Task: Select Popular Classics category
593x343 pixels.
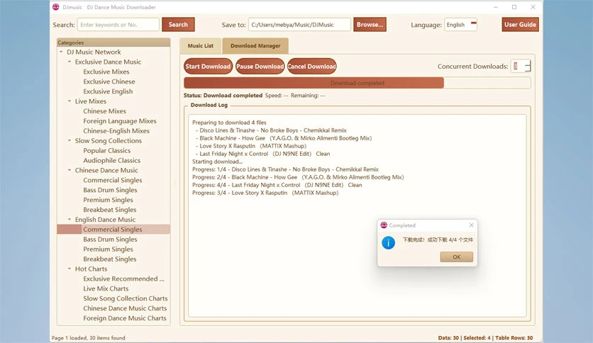Action: coord(106,150)
